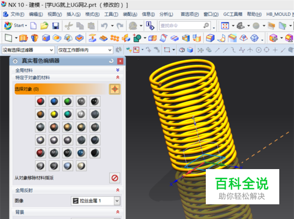Open the 分析(L) menu
This screenshot has height=219, width=294.
(166, 14)
